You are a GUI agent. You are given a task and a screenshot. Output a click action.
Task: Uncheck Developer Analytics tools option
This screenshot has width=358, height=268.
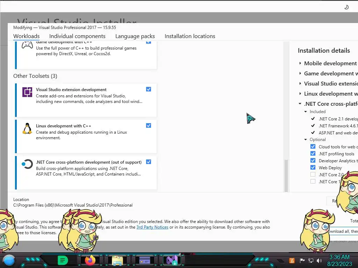[x=313, y=161]
